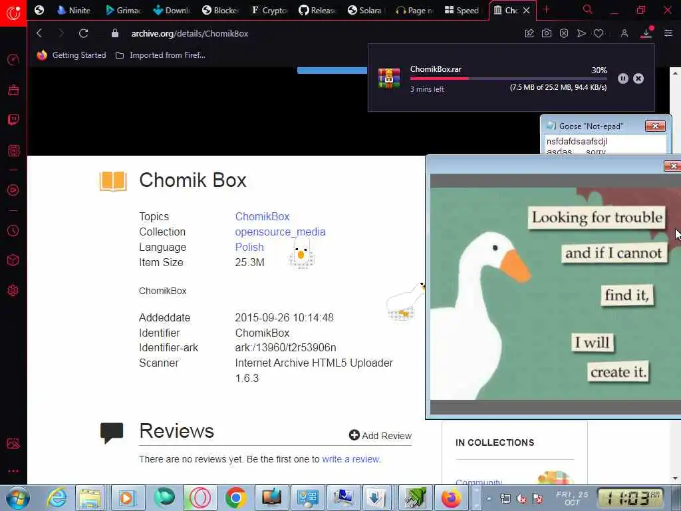Viewport: 681px width, 511px height.
Task: Open the profile account icon
Action: click(x=624, y=33)
